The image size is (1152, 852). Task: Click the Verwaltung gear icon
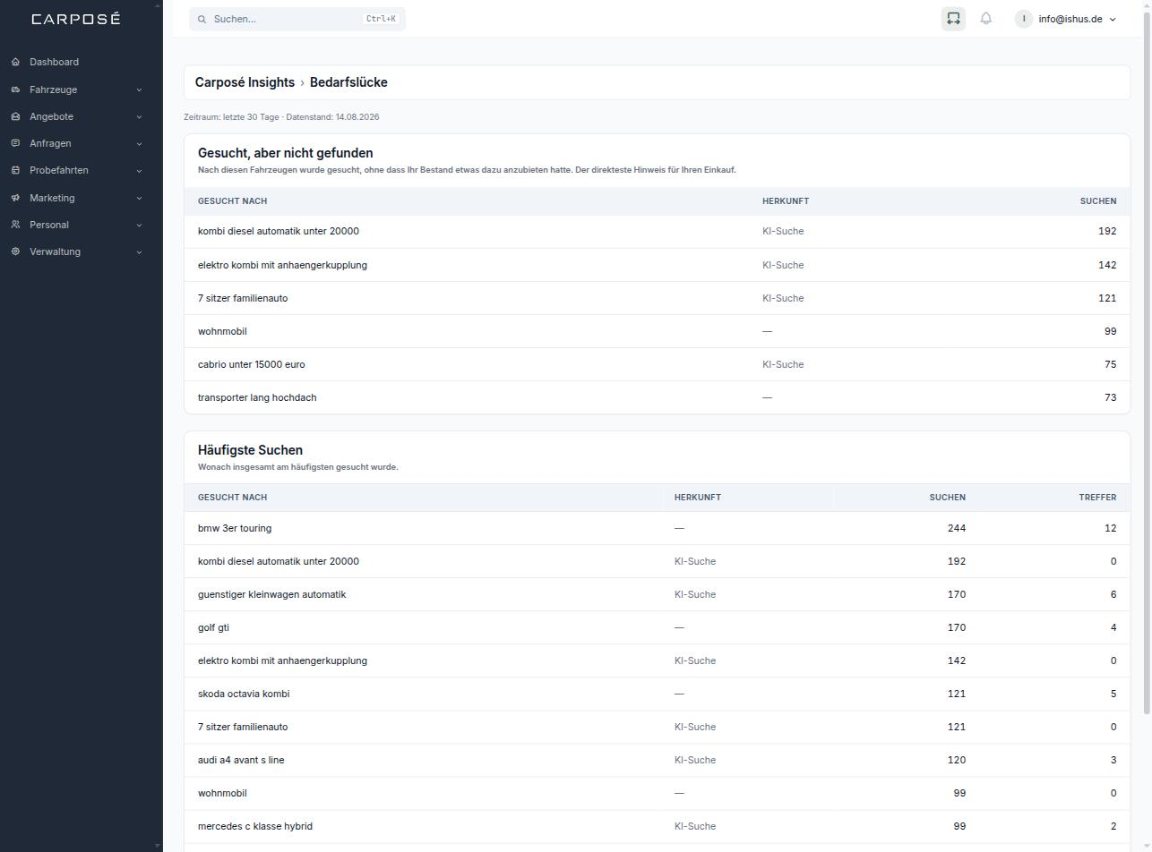click(15, 251)
